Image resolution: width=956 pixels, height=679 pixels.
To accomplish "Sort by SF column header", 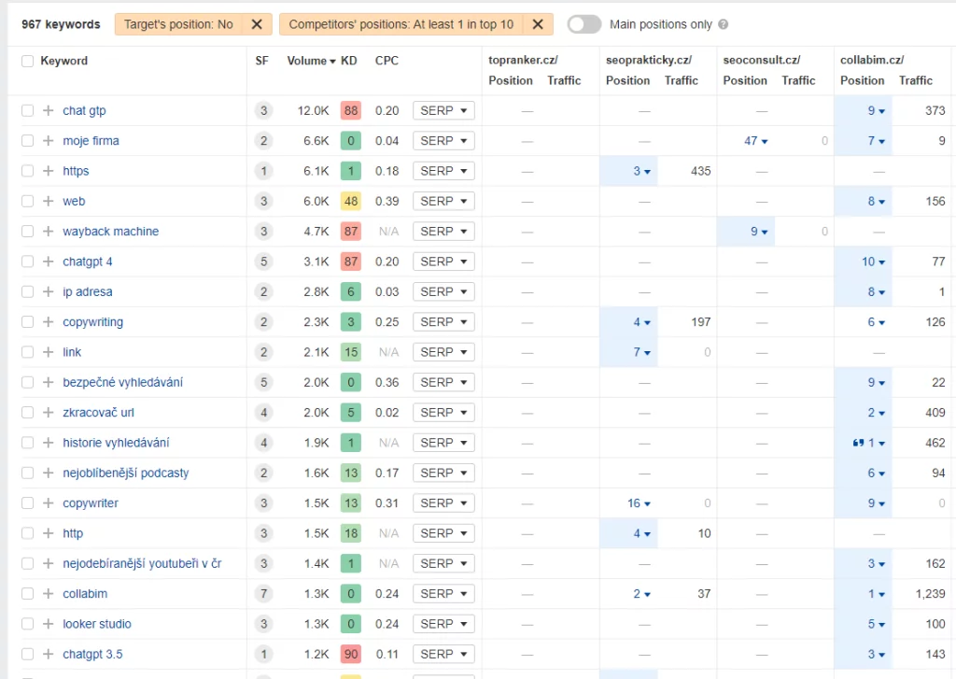I will point(261,61).
